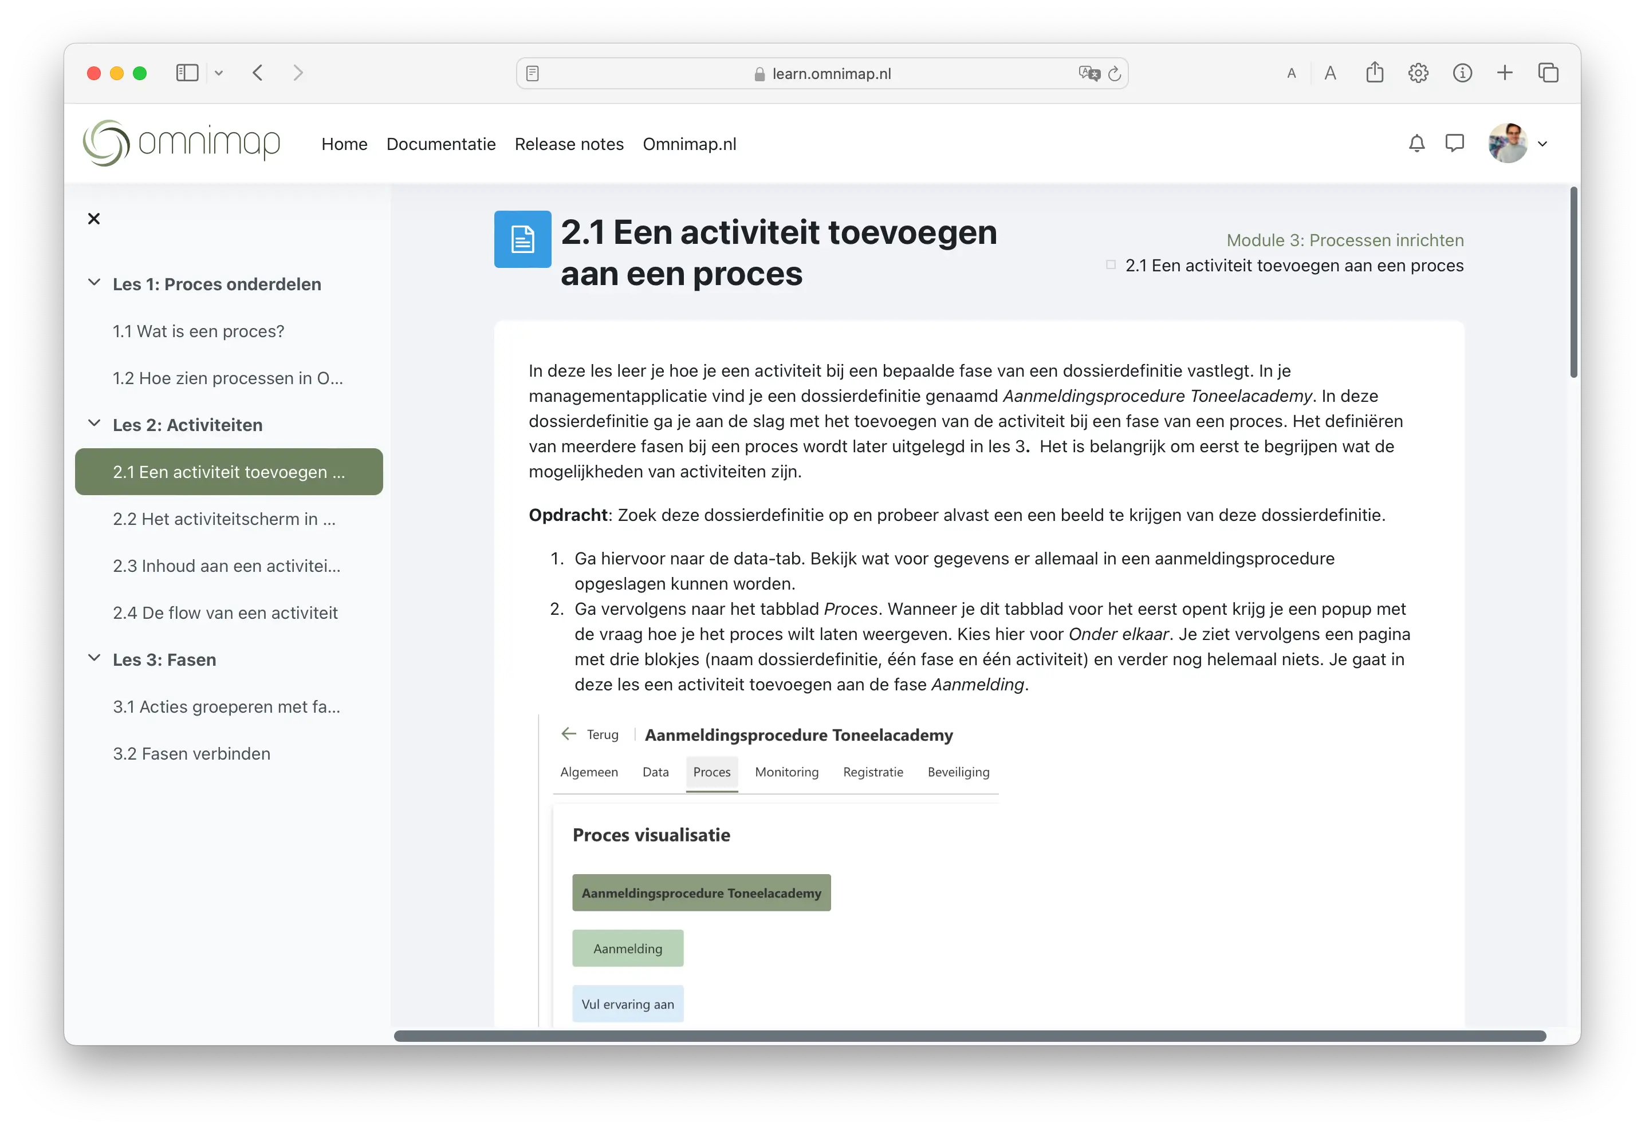Open Les 3: Fasen heading
This screenshot has width=1645, height=1130.
[164, 660]
